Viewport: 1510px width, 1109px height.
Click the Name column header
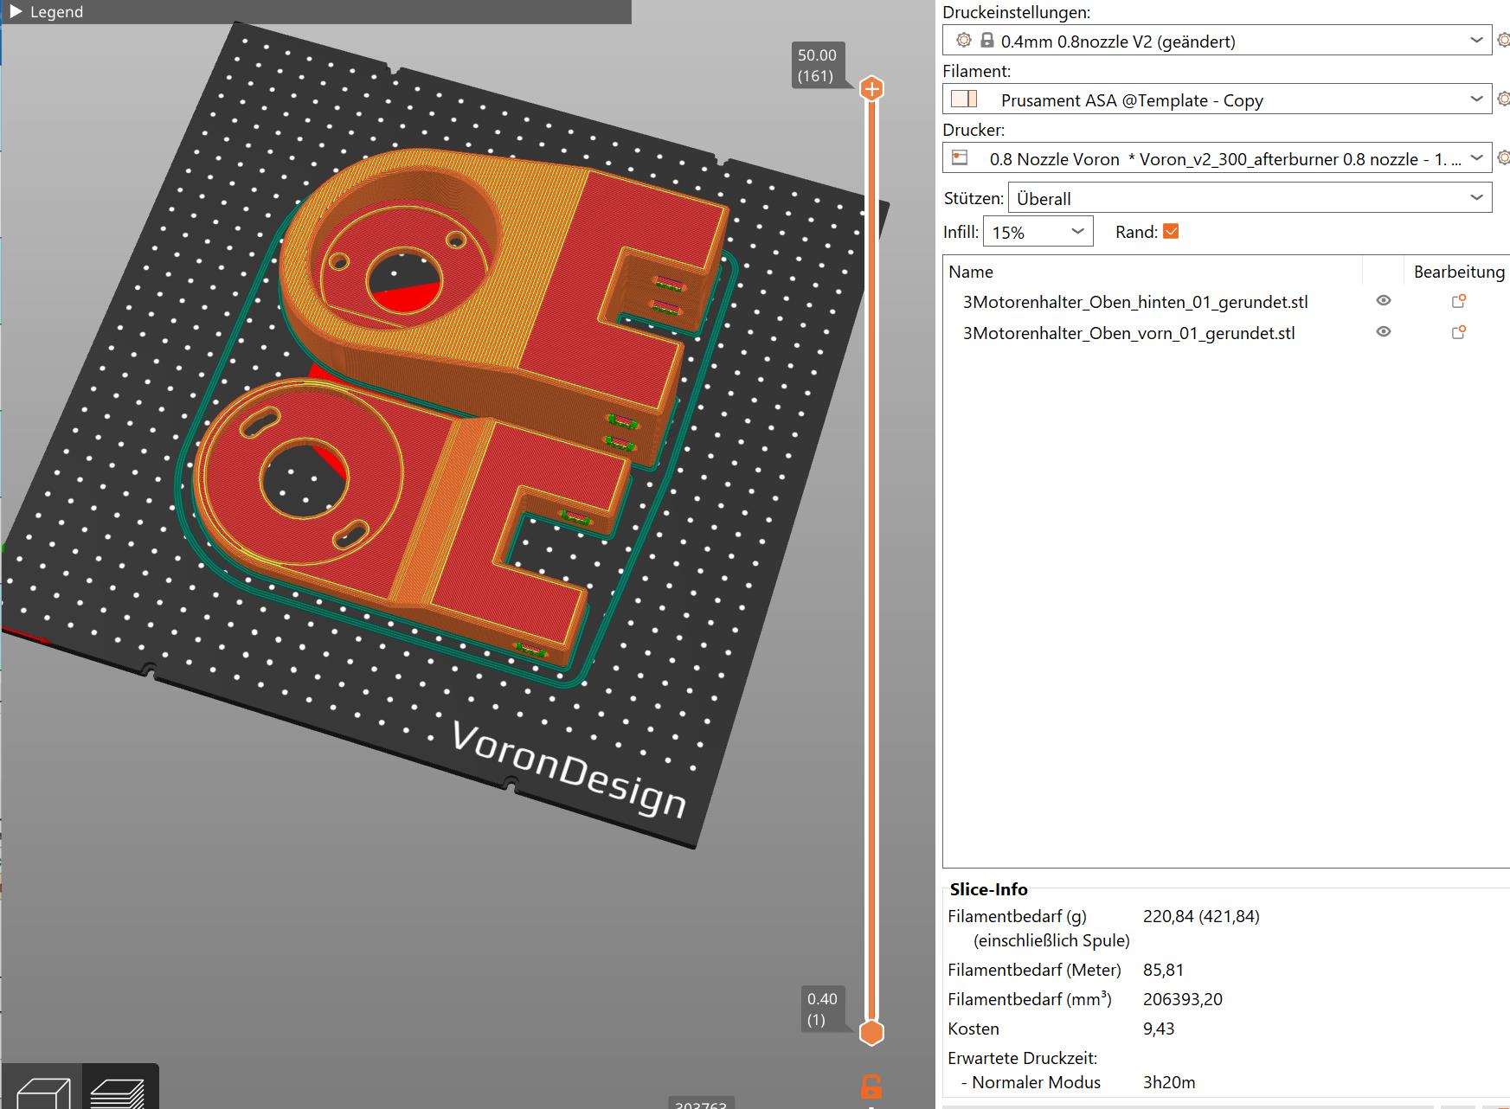[x=971, y=272]
